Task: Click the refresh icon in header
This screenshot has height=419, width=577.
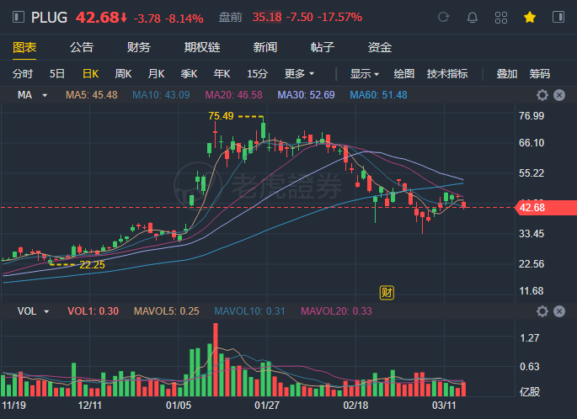Action: [x=444, y=17]
